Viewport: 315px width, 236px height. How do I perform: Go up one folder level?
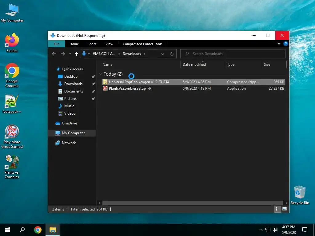(77, 54)
